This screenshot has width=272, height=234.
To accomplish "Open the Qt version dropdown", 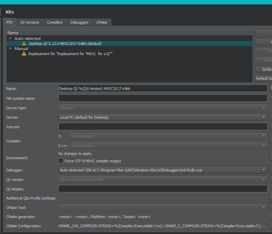I will (163, 179).
